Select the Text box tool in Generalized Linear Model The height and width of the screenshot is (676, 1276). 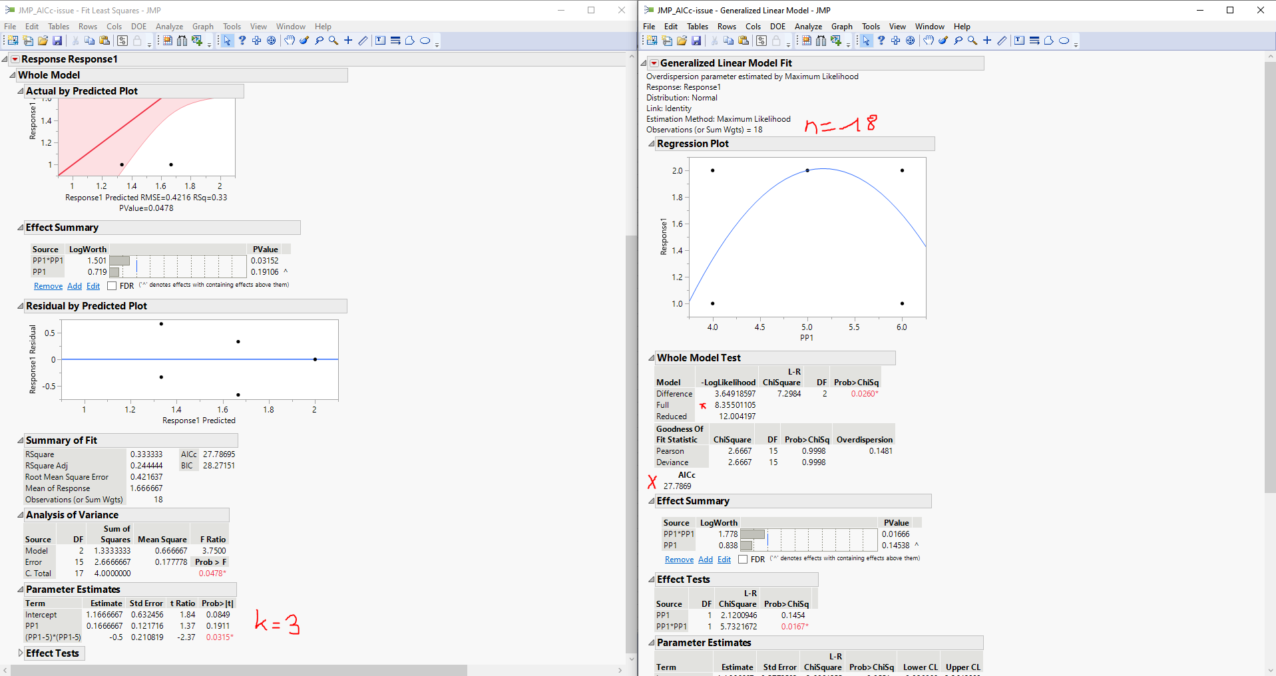(x=1019, y=41)
